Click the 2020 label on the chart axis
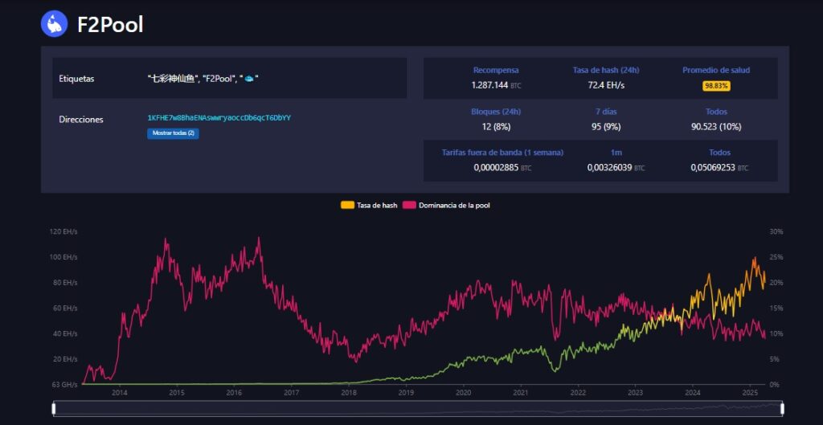Screen dimensions: 823x425 tap(463, 393)
